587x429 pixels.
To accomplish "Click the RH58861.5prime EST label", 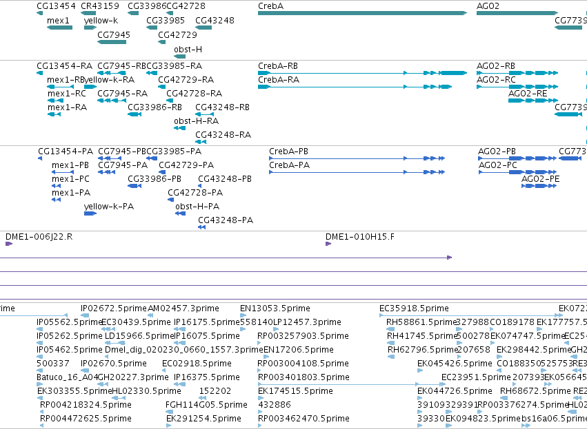I will coord(421,322).
